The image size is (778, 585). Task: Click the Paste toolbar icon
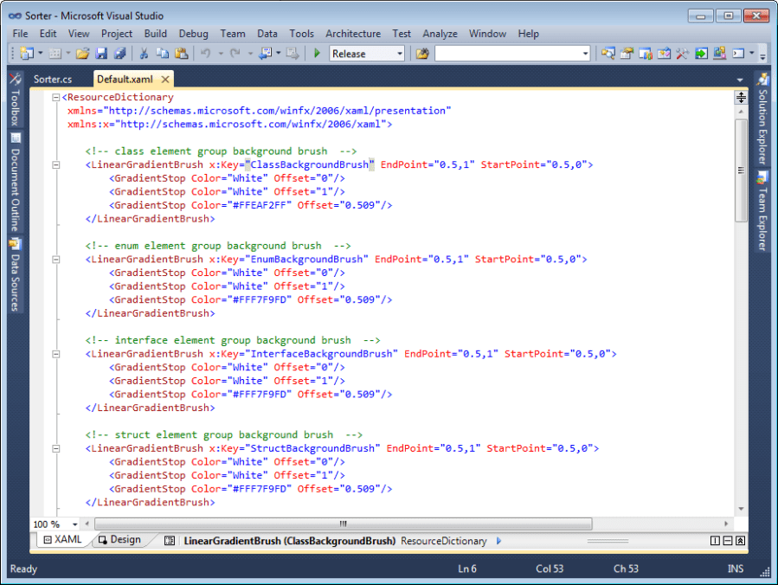[179, 54]
